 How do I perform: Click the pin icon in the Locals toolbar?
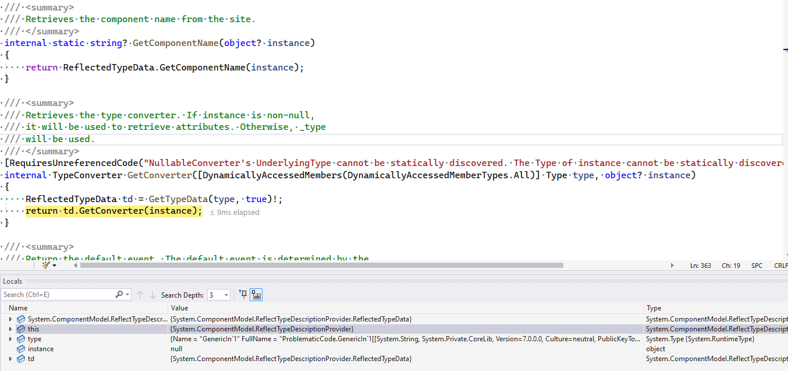(x=243, y=295)
